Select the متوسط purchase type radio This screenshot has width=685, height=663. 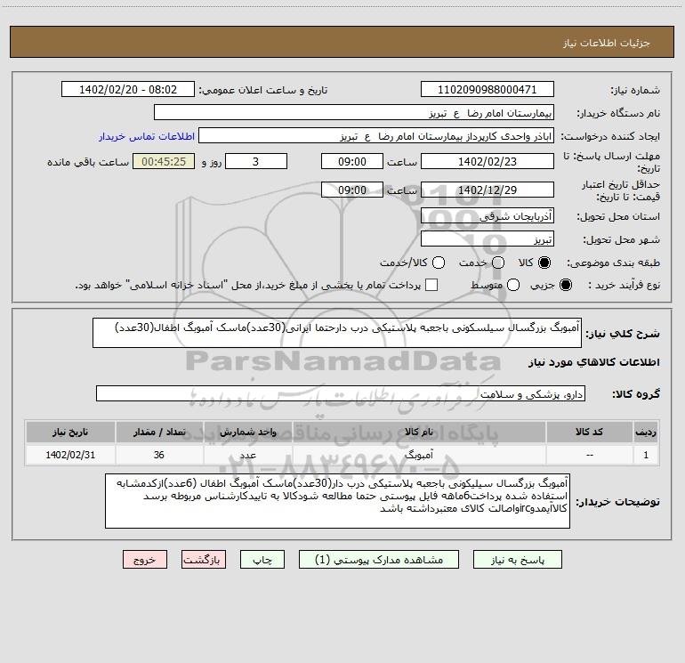(x=513, y=285)
